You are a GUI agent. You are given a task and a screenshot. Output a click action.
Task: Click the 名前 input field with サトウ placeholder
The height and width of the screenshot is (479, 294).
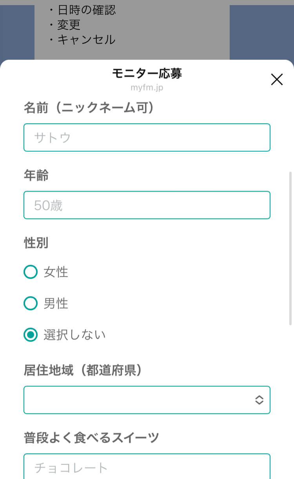coord(147,138)
